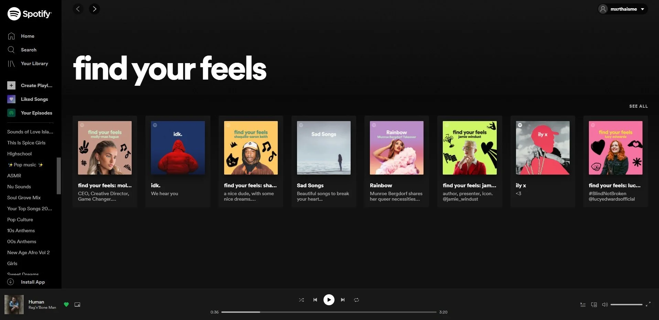Go back with the left arrow
Screen dimensions: 659x320
[78, 9]
